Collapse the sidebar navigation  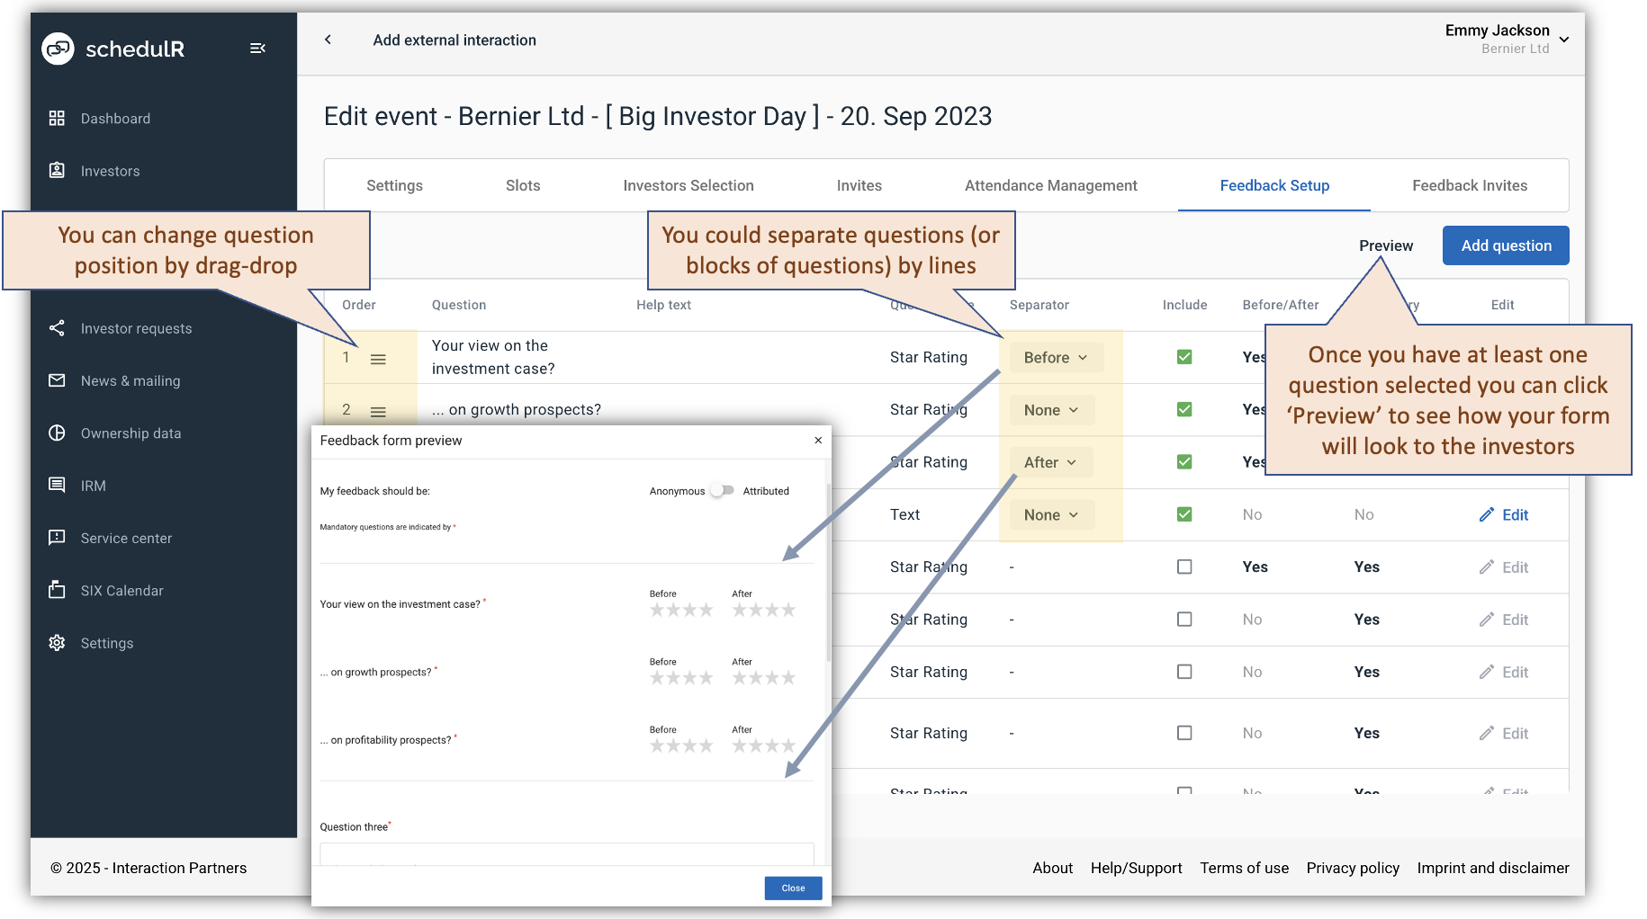(257, 48)
